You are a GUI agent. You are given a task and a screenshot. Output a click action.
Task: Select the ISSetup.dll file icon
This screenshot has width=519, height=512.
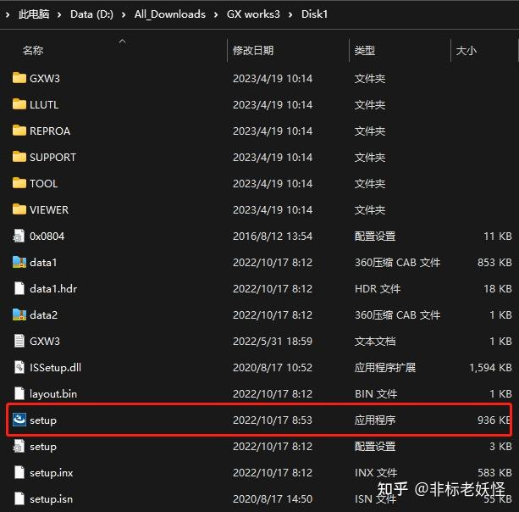click(x=19, y=367)
